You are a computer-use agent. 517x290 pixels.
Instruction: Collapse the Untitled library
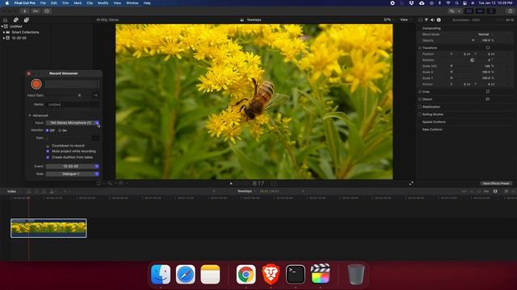(2, 27)
